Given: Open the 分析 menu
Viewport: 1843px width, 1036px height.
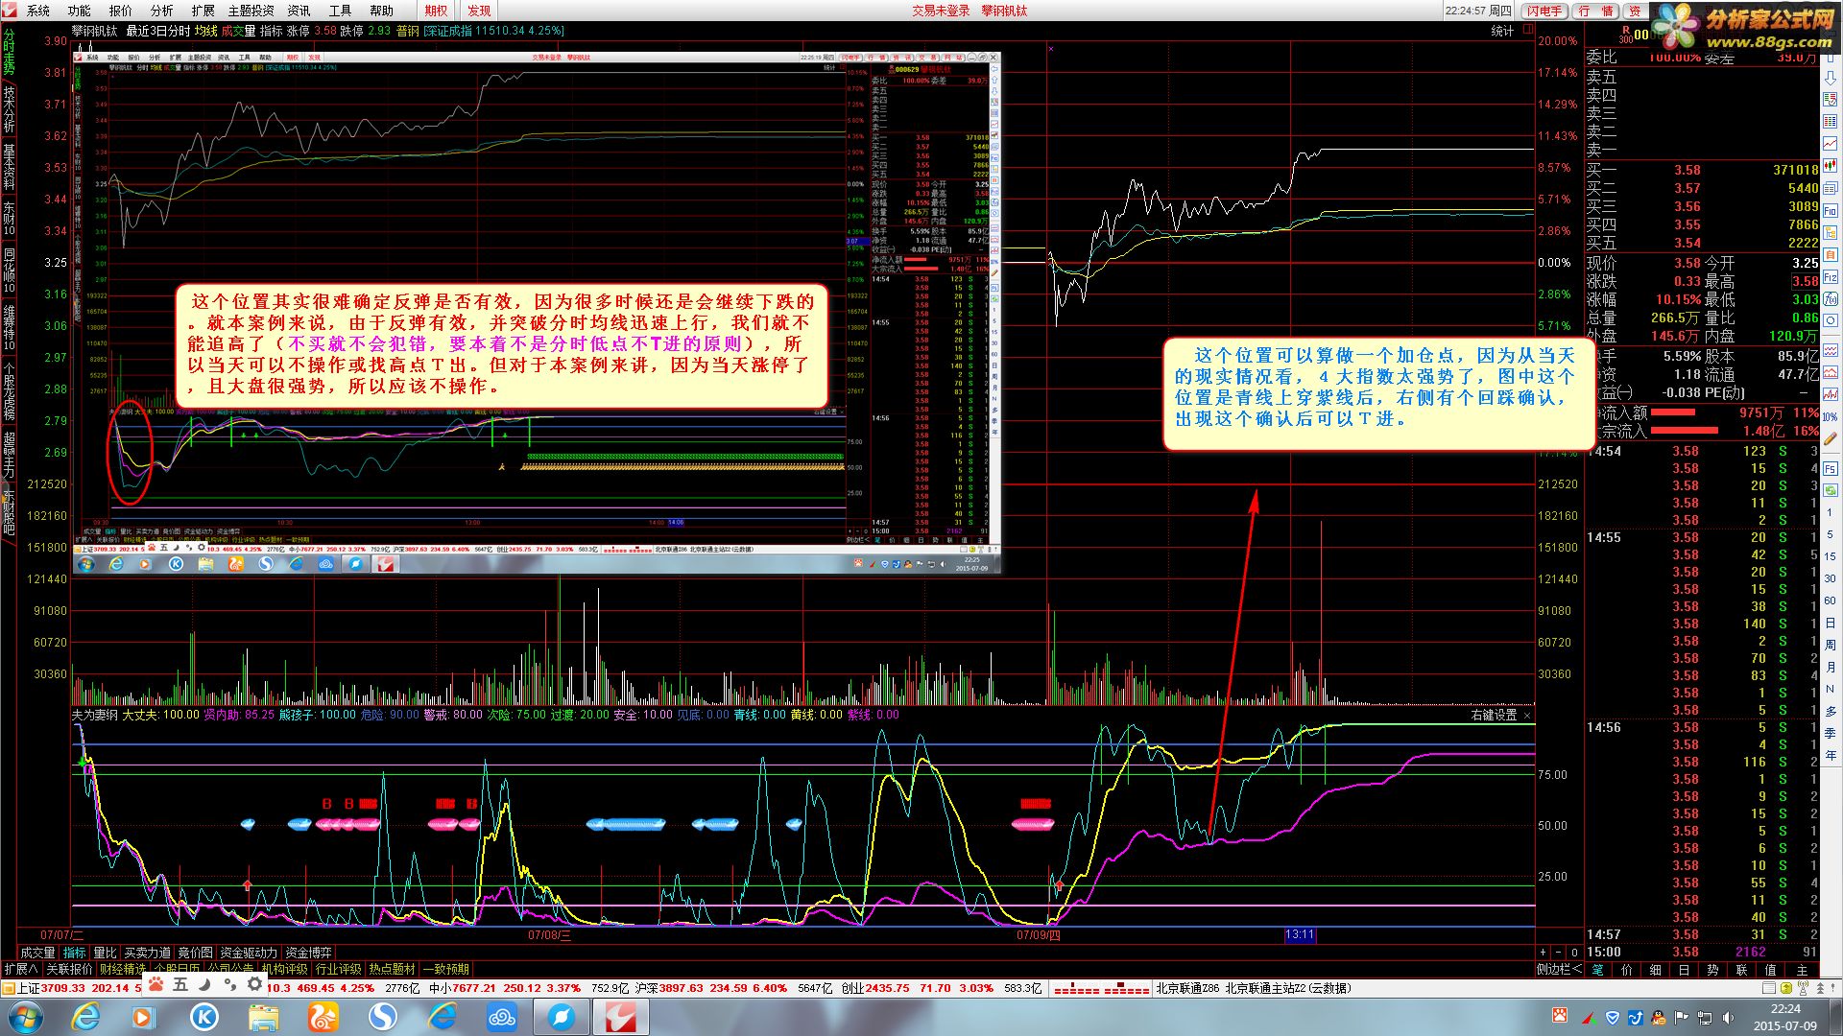Looking at the screenshot, I should [162, 11].
